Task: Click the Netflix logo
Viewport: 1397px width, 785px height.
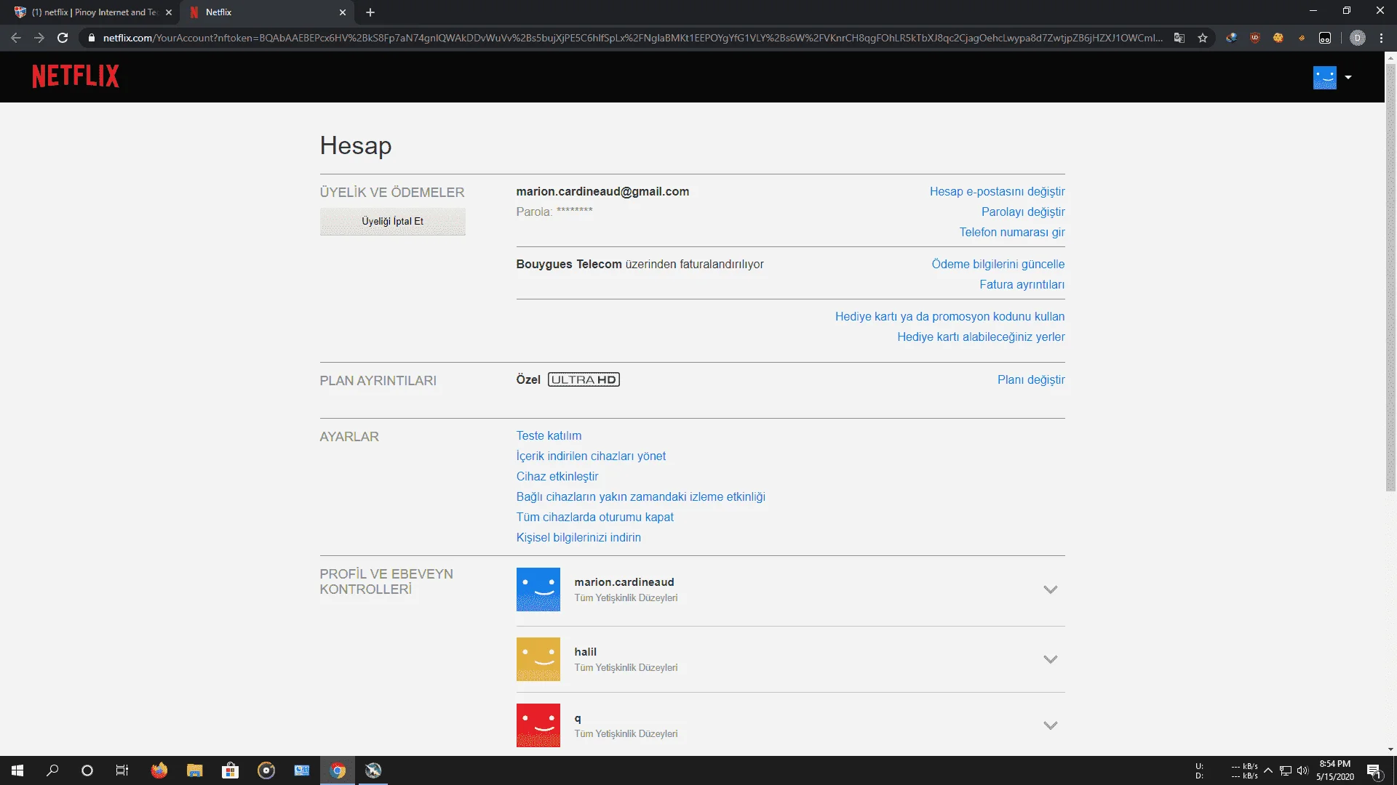Action: (x=76, y=76)
